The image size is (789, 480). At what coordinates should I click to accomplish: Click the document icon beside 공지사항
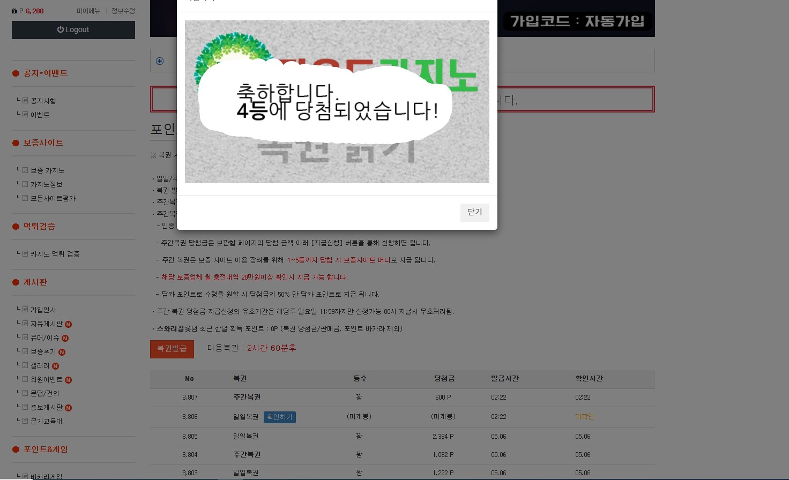point(25,100)
